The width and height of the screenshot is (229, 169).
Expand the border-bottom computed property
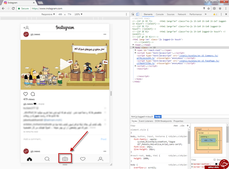coord(192,164)
